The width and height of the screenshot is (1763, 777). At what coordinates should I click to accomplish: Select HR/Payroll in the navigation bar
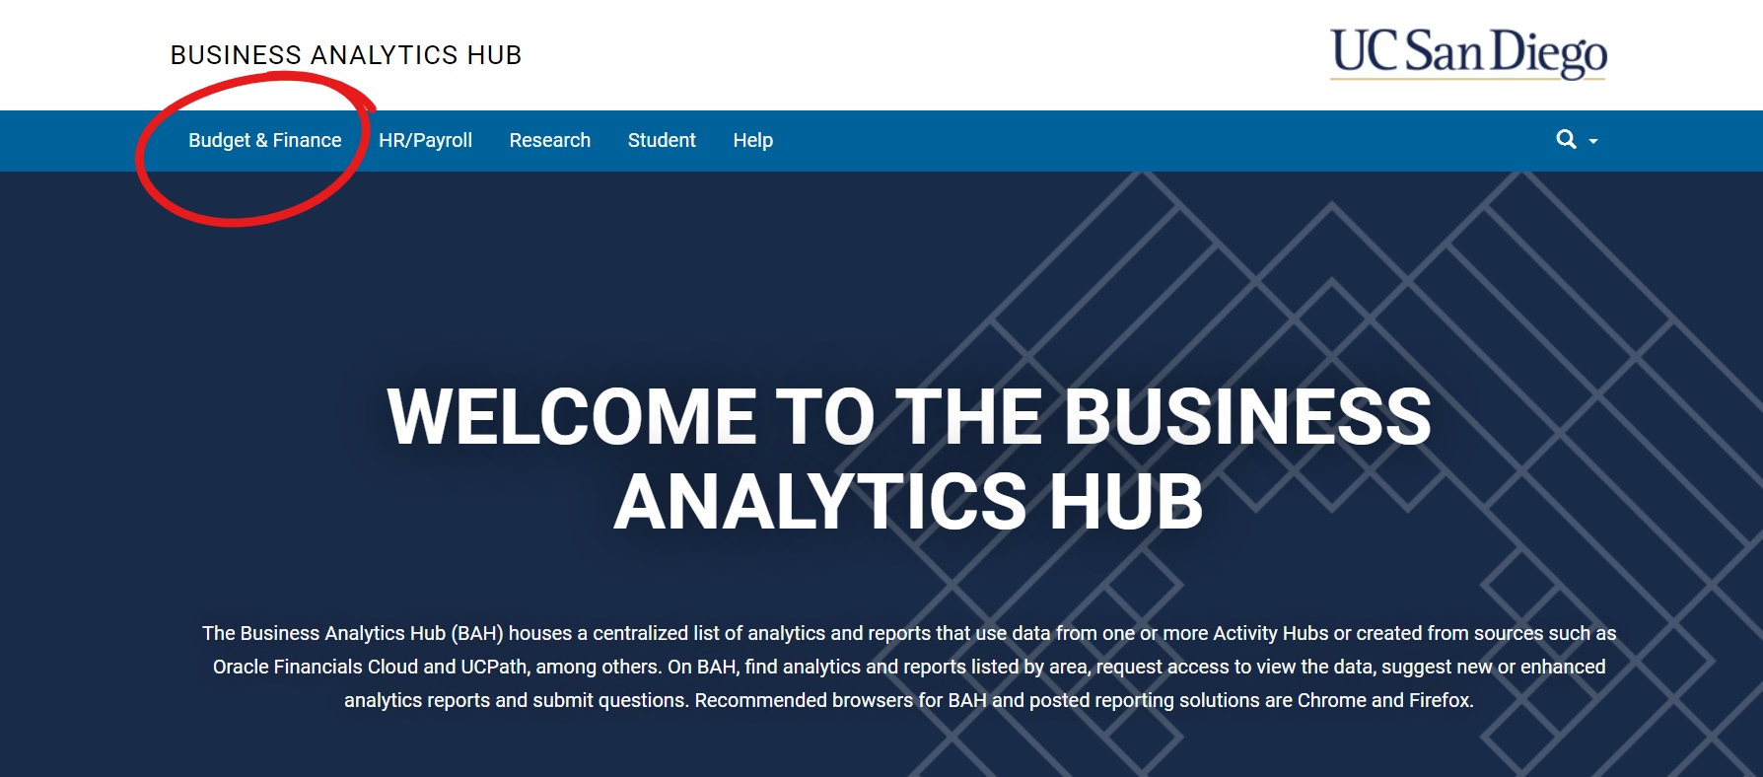(x=425, y=141)
